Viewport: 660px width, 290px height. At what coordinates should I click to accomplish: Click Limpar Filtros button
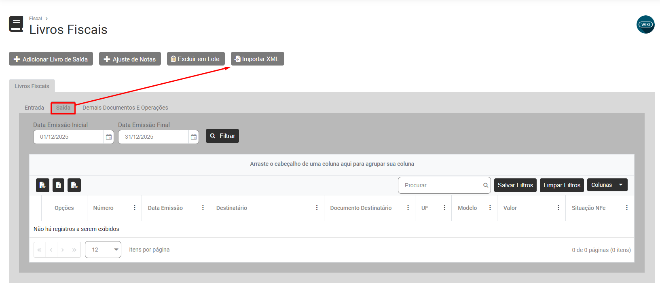coord(562,185)
